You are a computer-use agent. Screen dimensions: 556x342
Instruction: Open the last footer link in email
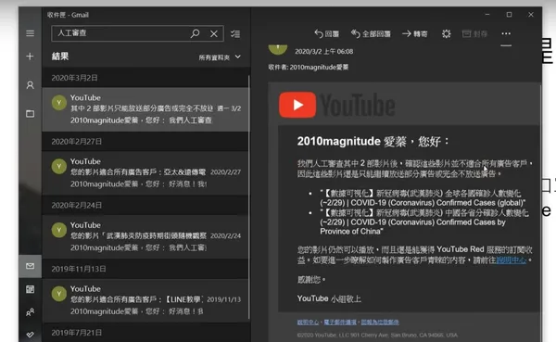tap(380, 323)
